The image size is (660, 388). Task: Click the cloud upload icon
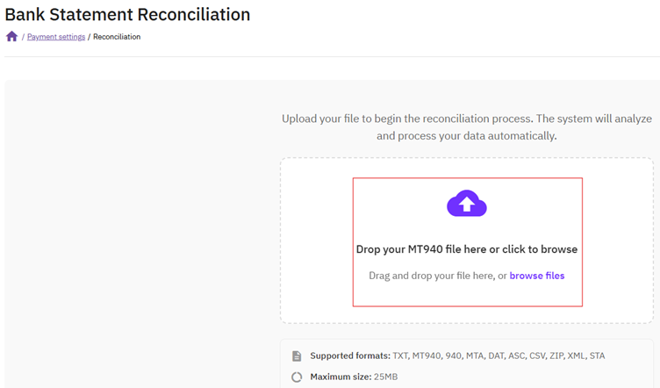[467, 205]
